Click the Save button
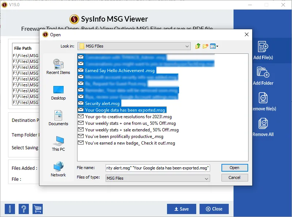 pyautogui.click(x=182, y=209)
